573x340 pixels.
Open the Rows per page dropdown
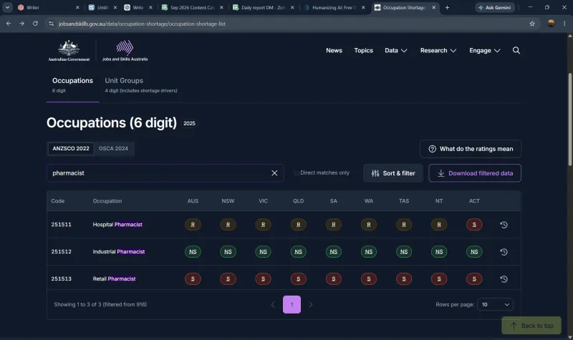pos(495,305)
